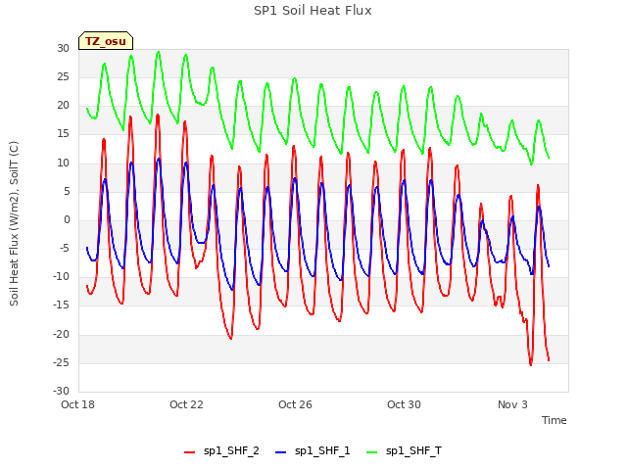Click the 30 y-axis tick label
Image resolution: width=627 pixels, height=470 pixels.
[x=63, y=48]
